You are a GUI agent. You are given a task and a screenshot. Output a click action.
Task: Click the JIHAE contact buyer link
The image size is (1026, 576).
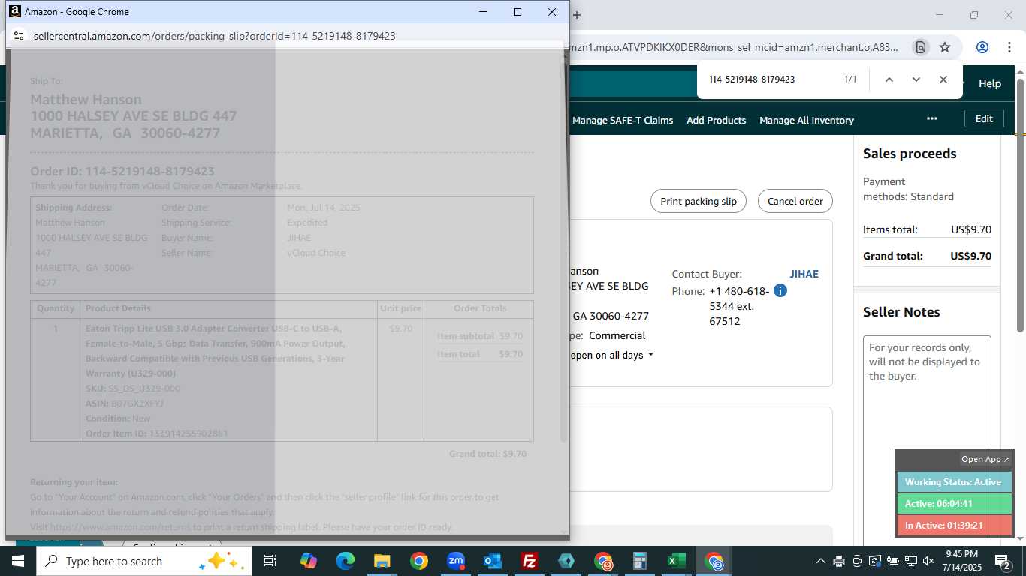pyautogui.click(x=804, y=274)
